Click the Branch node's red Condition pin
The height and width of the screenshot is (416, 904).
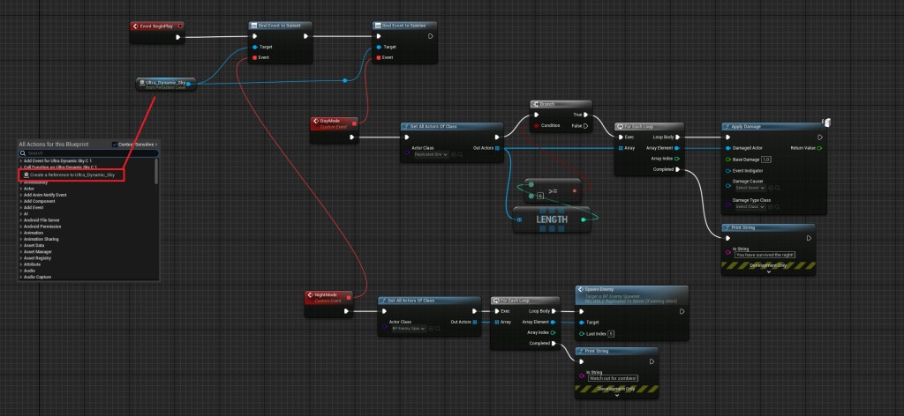point(535,125)
